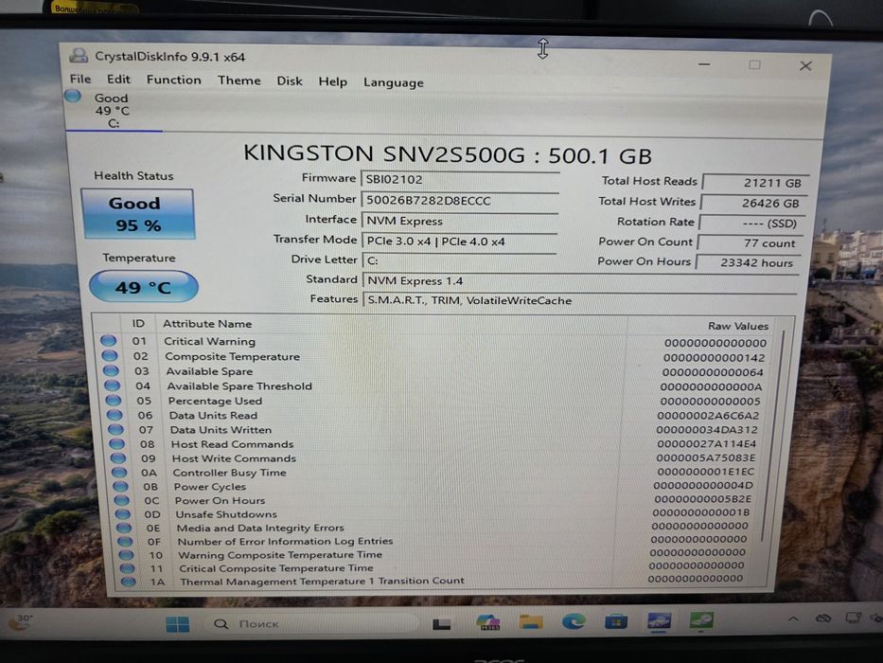The image size is (883, 663).
Task: Click the status icon for Warning Composite Temperature Time
Action: (x=126, y=555)
